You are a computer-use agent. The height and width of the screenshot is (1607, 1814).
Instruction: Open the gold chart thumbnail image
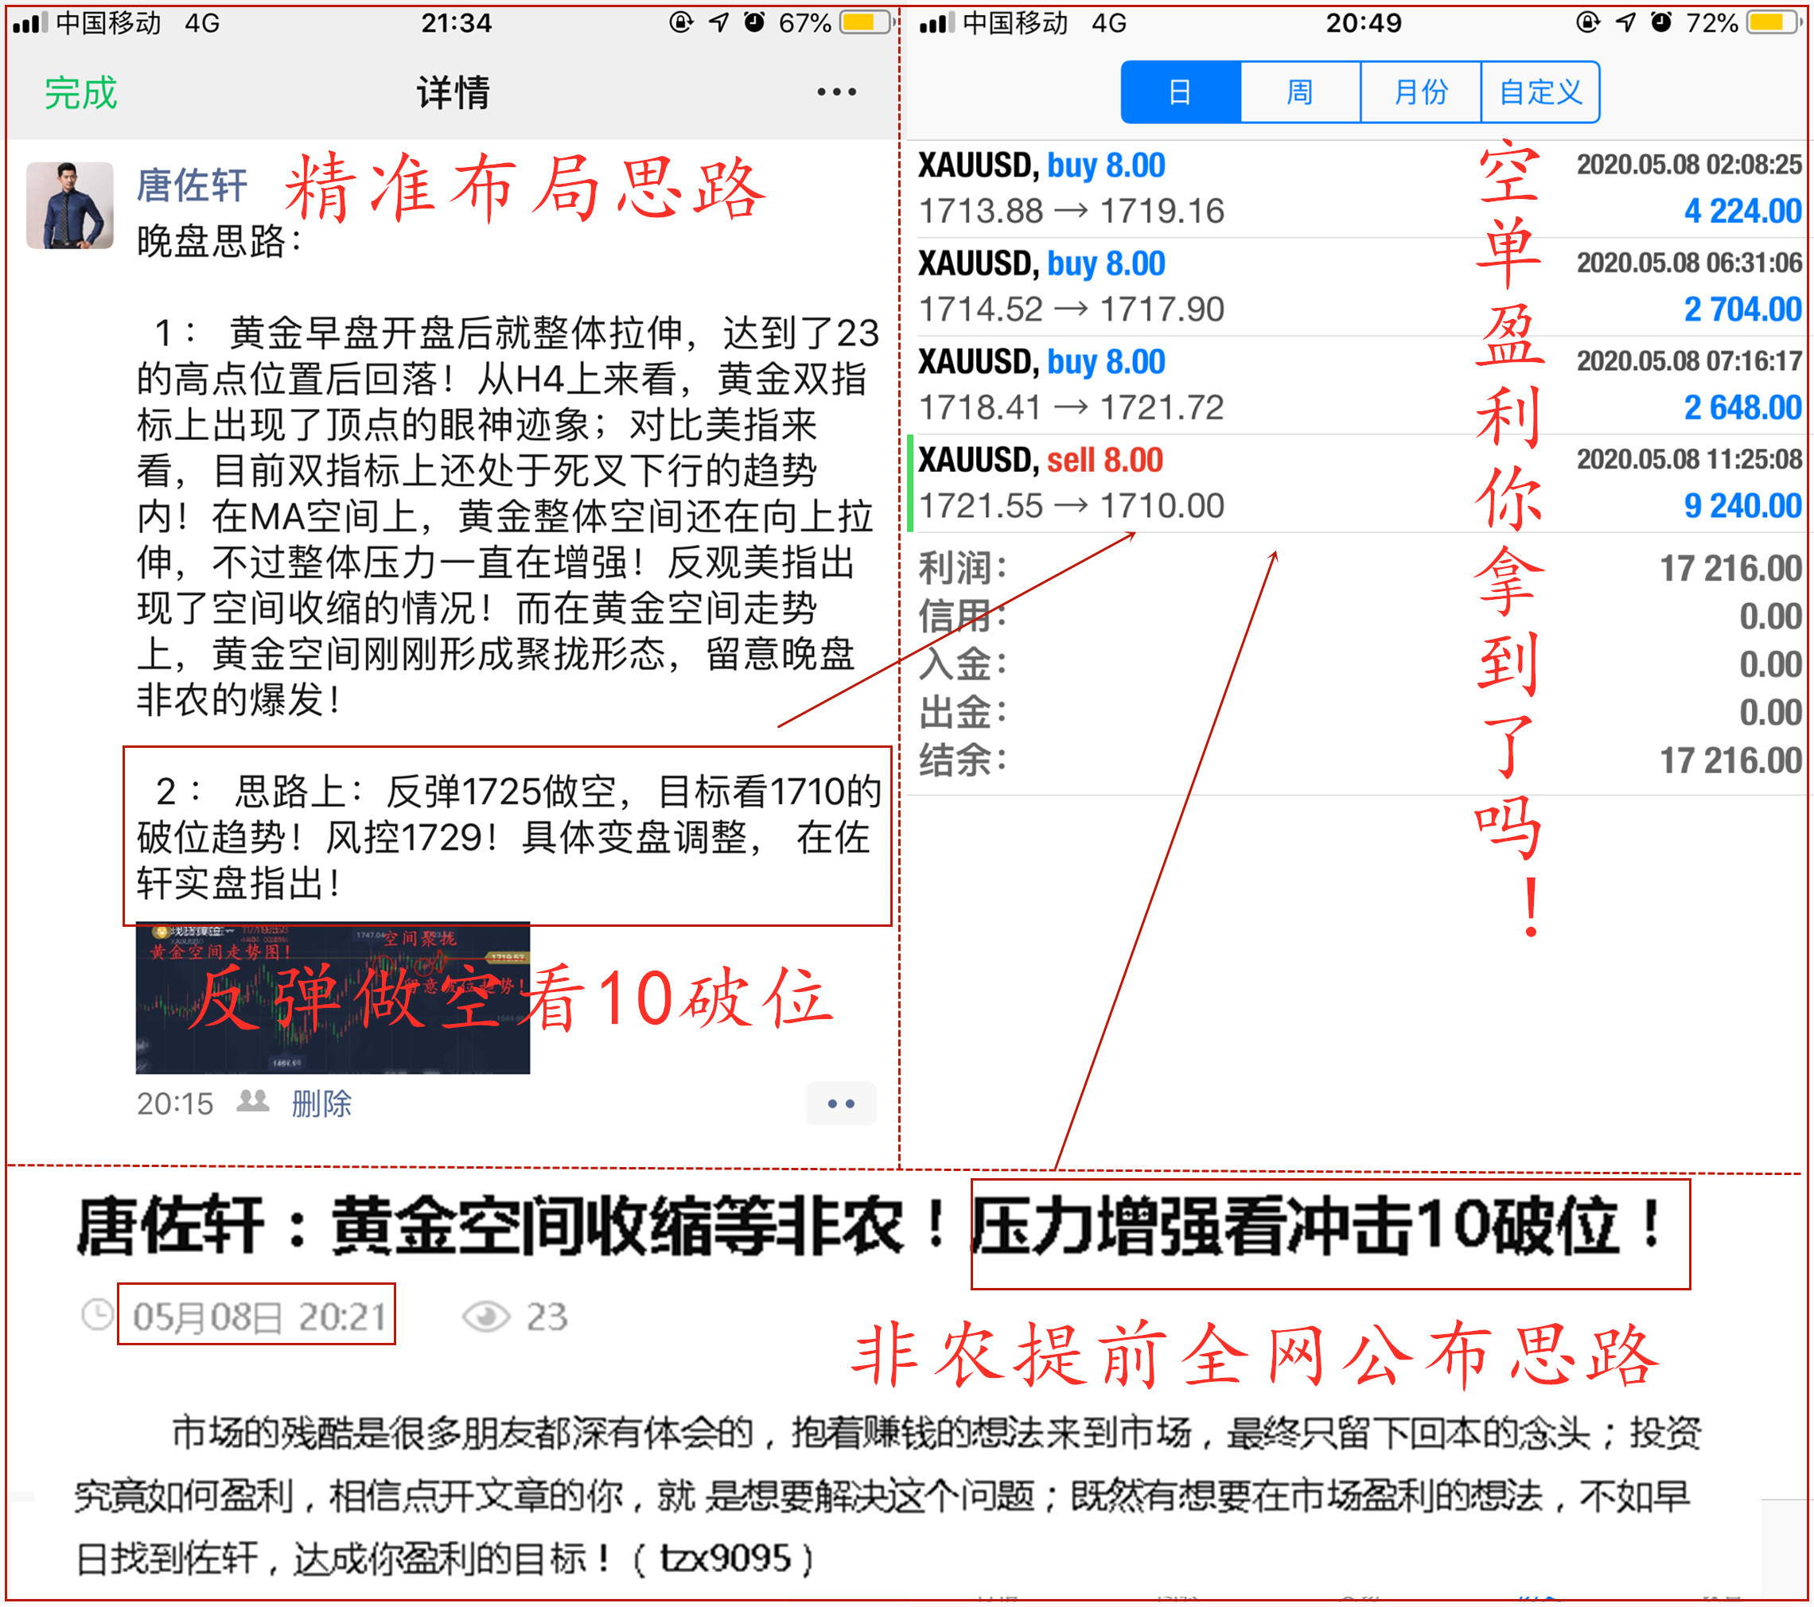(x=333, y=998)
